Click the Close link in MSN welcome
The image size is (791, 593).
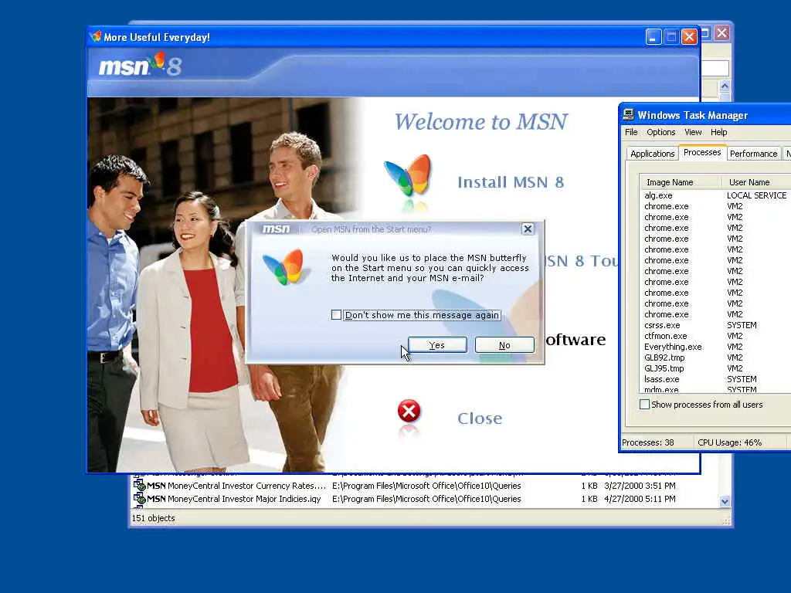click(480, 418)
